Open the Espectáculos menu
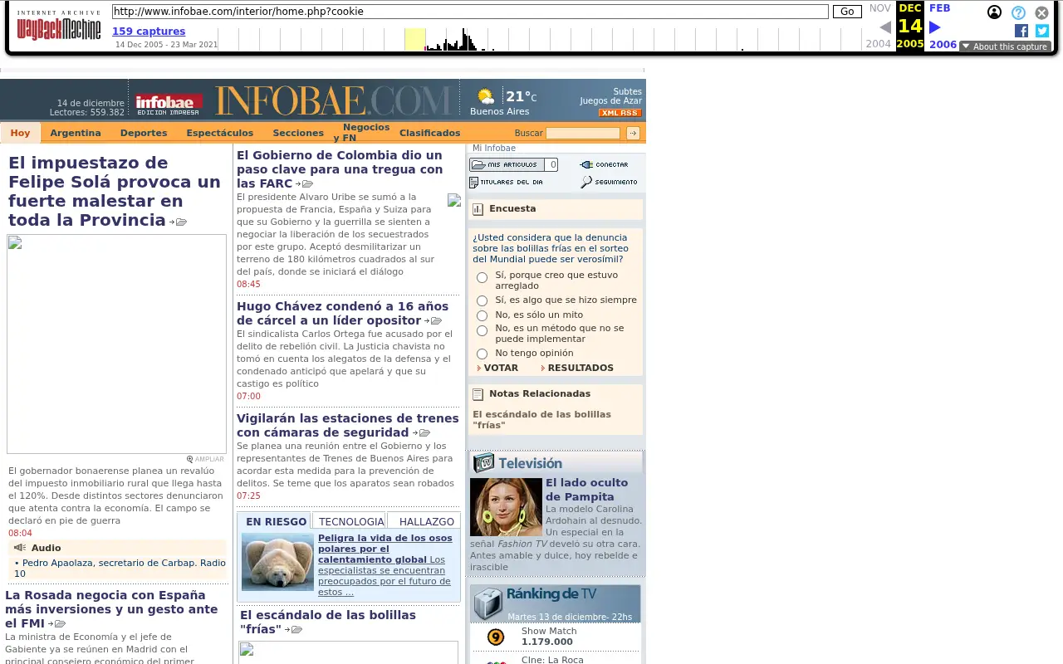Viewport: 1063px width, 664px height. pyautogui.click(x=220, y=133)
